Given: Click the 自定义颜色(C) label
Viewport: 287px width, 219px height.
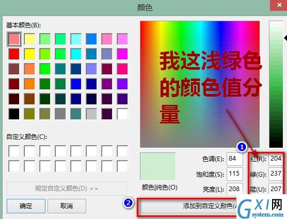Looking at the screenshot, I should coord(26,137).
